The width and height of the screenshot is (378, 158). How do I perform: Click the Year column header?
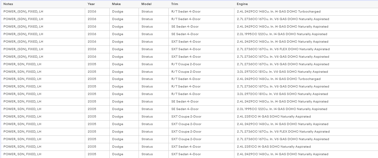pyautogui.click(x=97, y=4)
